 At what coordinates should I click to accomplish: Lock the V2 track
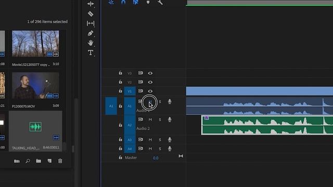tap(120, 82)
